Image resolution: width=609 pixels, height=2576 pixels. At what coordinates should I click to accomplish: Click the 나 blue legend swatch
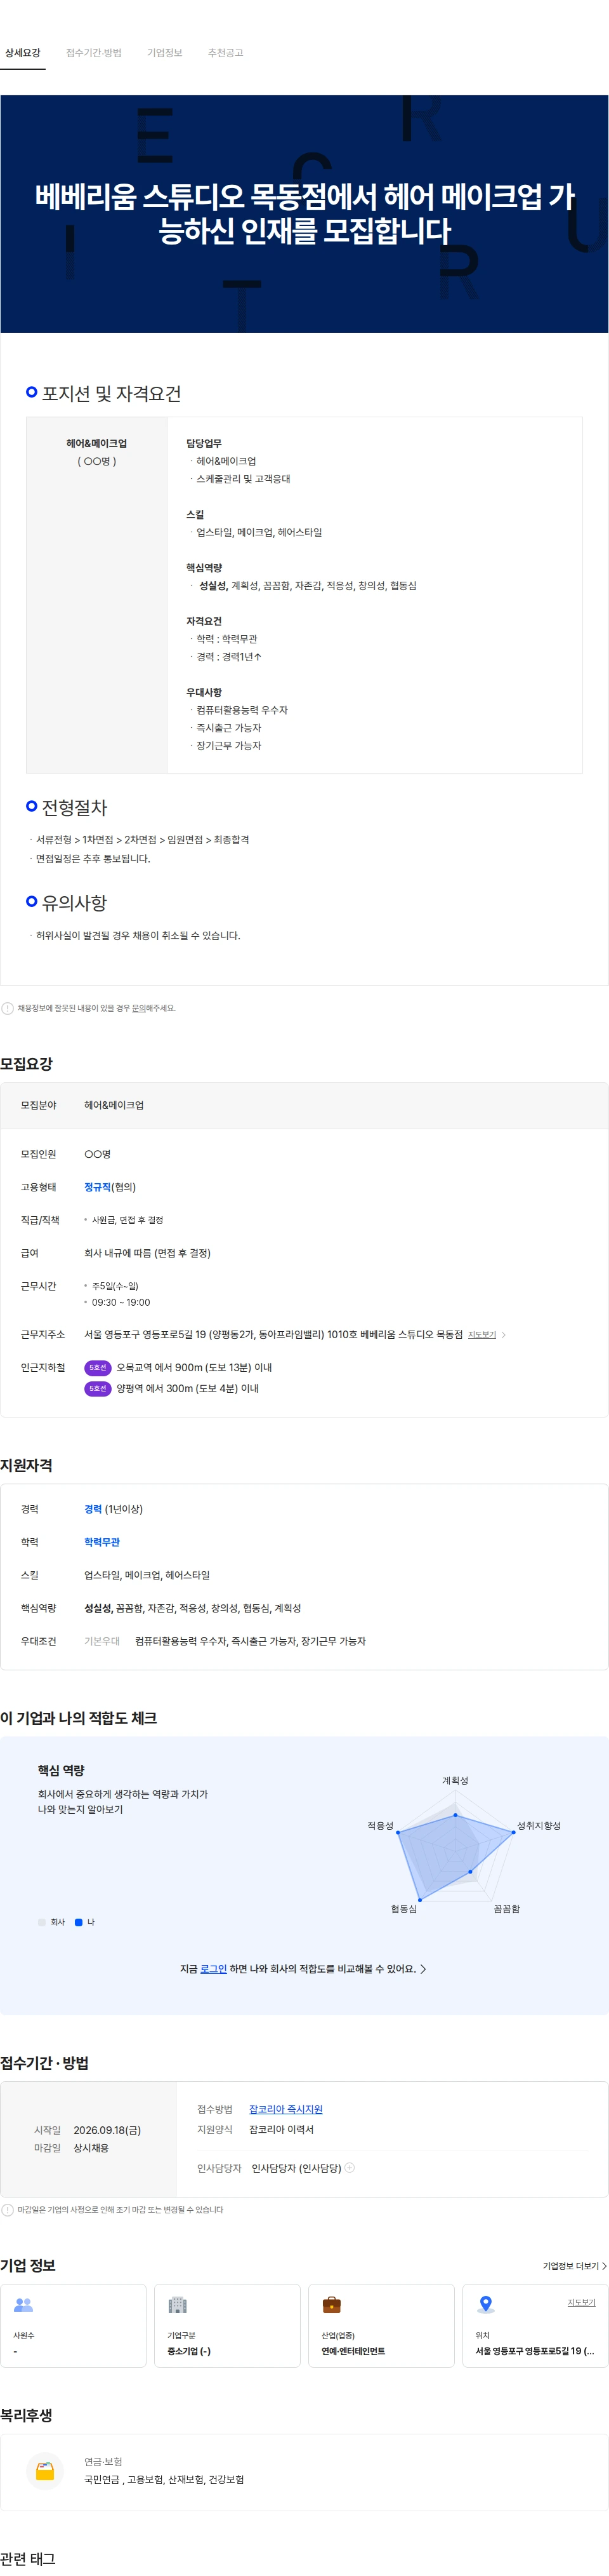coord(79,1922)
